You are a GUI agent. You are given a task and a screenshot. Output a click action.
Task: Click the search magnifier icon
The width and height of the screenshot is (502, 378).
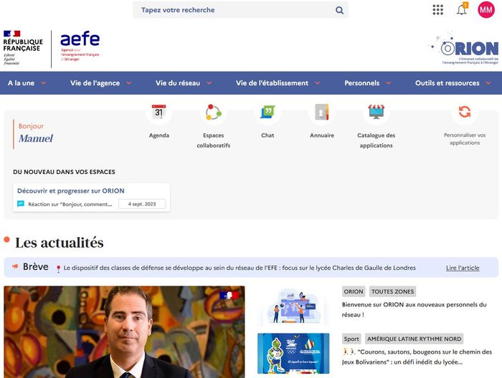tap(339, 10)
